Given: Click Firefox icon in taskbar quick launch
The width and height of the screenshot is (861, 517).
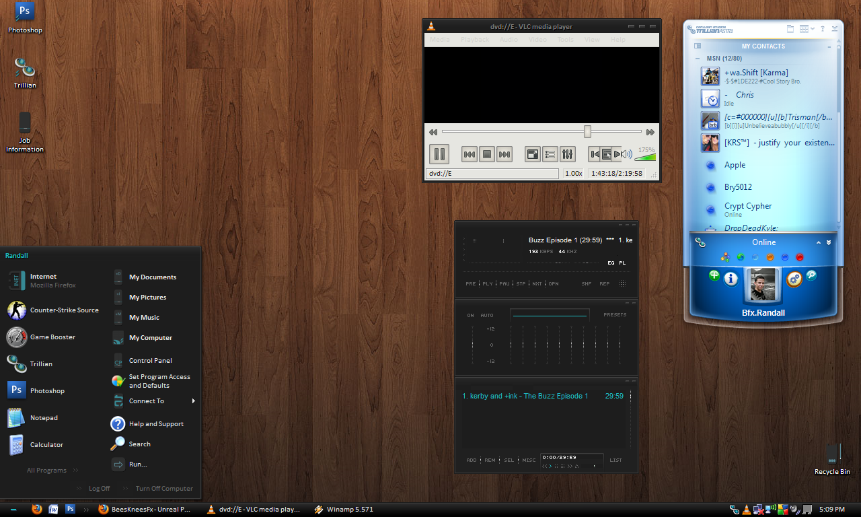Looking at the screenshot, I should tap(36, 510).
